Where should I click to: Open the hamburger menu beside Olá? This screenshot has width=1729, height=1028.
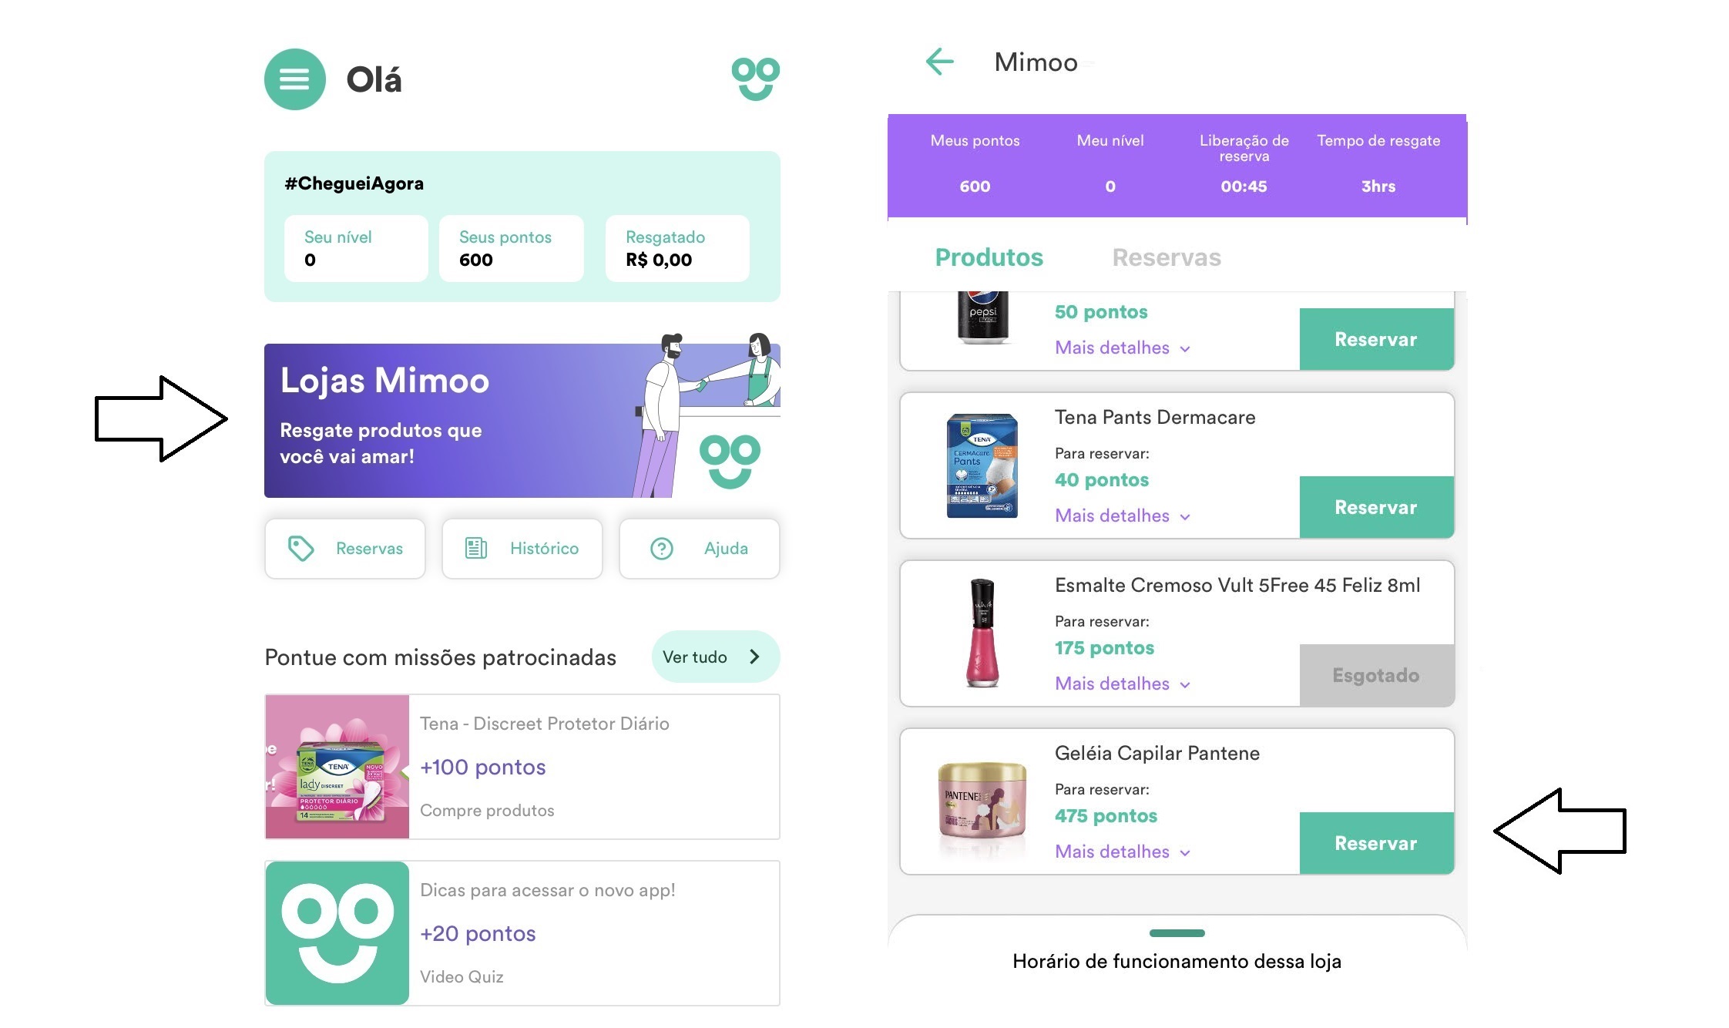pos(294,79)
